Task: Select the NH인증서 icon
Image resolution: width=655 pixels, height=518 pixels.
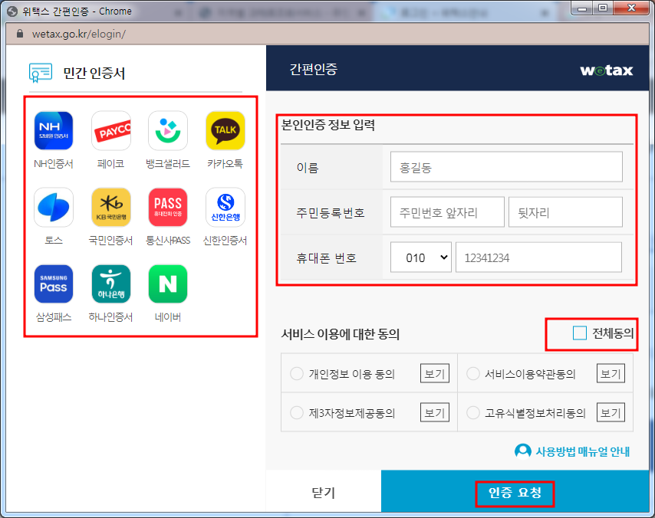Action: (x=54, y=130)
